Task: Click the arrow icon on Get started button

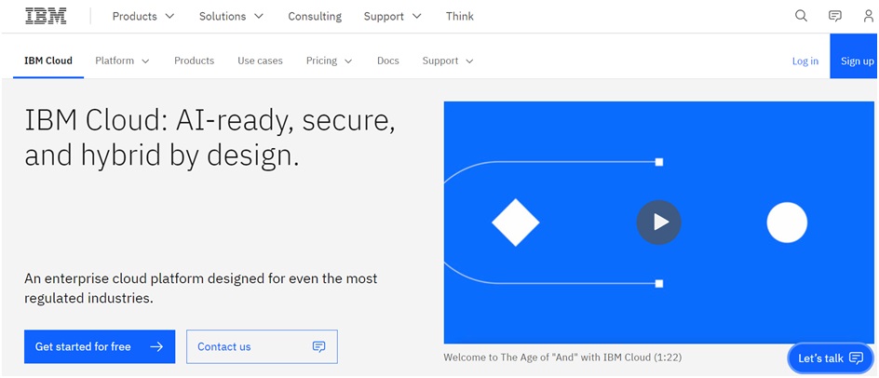Action: [156, 346]
